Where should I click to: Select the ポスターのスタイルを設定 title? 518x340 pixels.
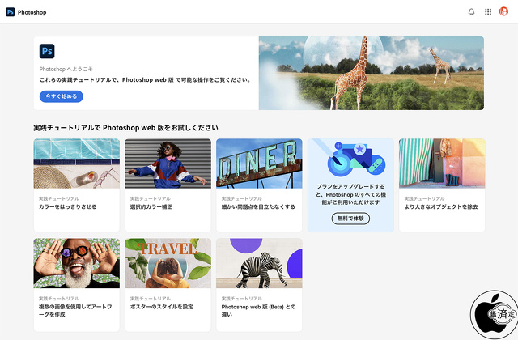162,307
